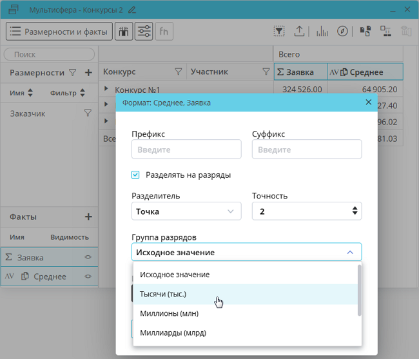Click into the Префикс input field
The height and width of the screenshot is (359, 419).
click(x=186, y=150)
